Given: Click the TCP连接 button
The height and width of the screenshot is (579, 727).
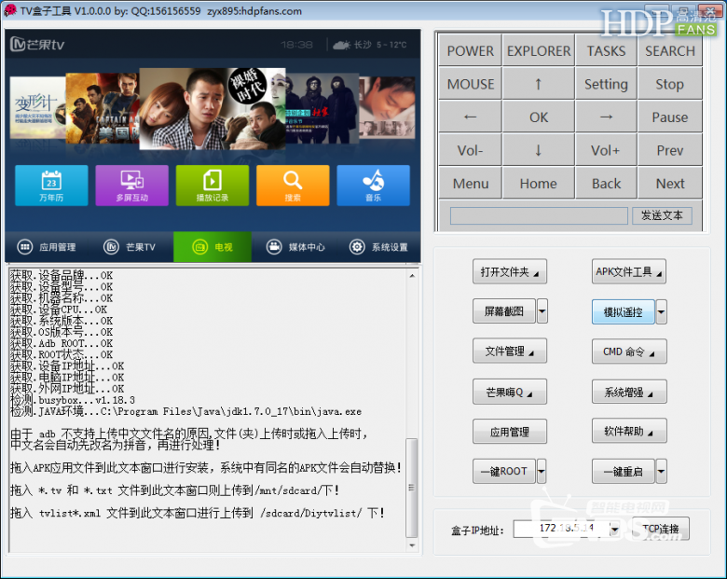Looking at the screenshot, I should pyautogui.click(x=660, y=529).
